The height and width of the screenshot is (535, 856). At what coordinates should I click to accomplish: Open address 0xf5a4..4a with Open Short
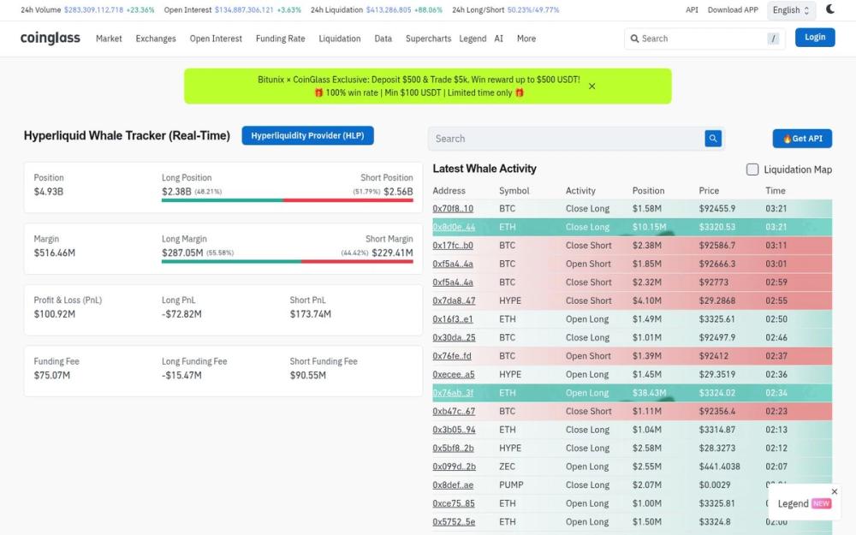453,264
